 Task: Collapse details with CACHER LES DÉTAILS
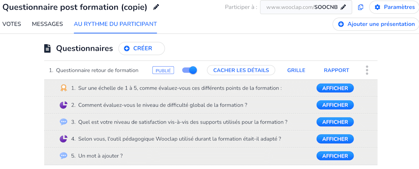(x=241, y=70)
